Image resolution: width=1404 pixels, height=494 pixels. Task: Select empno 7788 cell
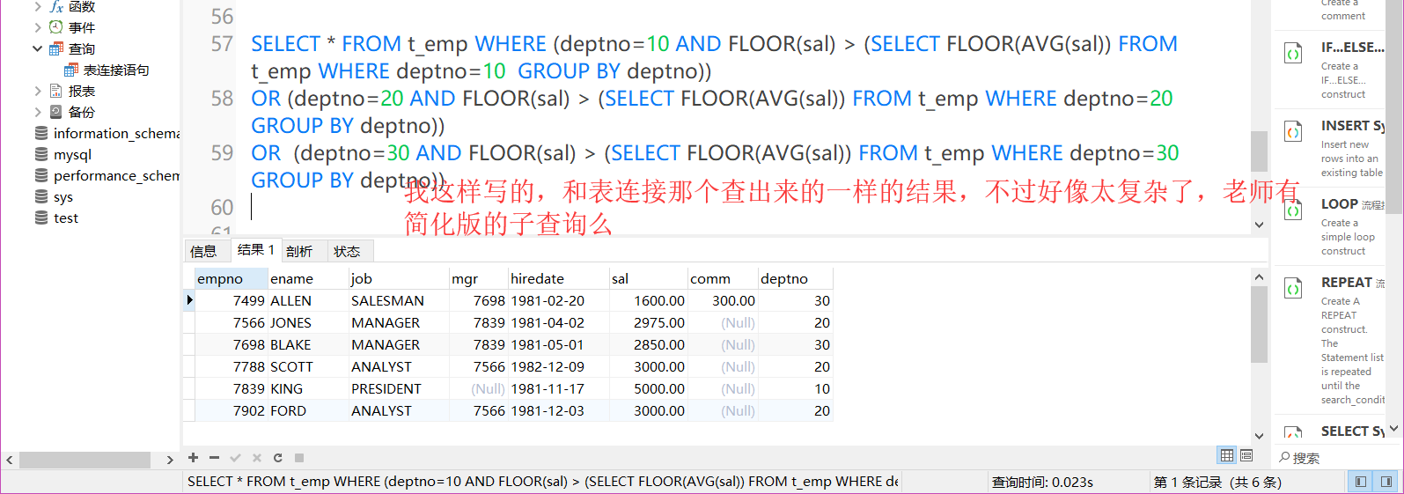tap(232, 366)
